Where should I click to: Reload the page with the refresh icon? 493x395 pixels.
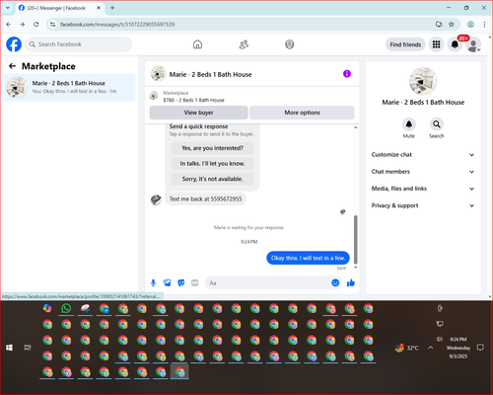coord(36,24)
